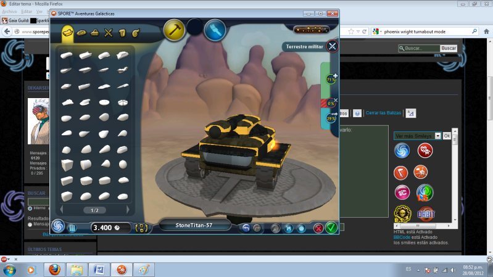Select the vehicle body parts category tab
The image size is (493, 277).
pyautogui.click(x=67, y=32)
